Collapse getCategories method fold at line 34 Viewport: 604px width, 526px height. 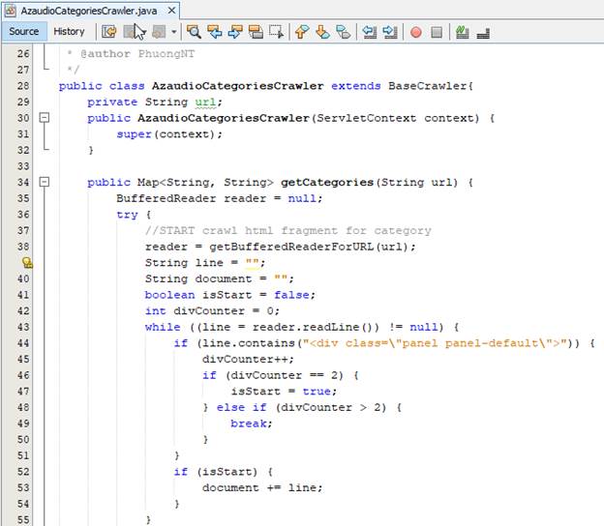[45, 182]
